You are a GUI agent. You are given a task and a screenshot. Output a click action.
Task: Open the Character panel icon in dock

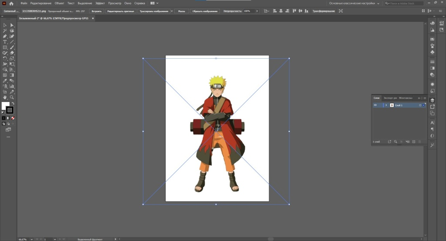pos(432,122)
